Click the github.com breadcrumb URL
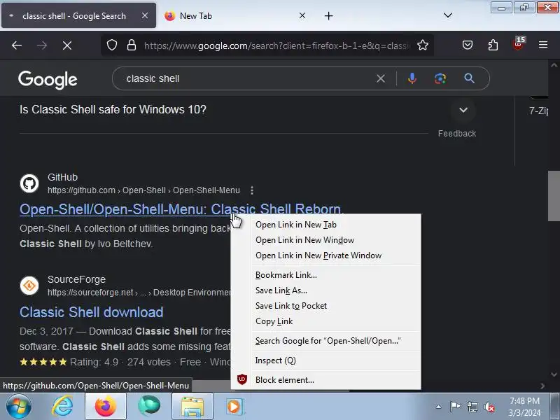Viewport: 560px width, 420px height. (143, 190)
